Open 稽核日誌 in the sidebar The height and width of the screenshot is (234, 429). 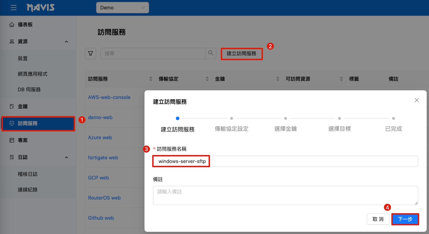(x=28, y=174)
